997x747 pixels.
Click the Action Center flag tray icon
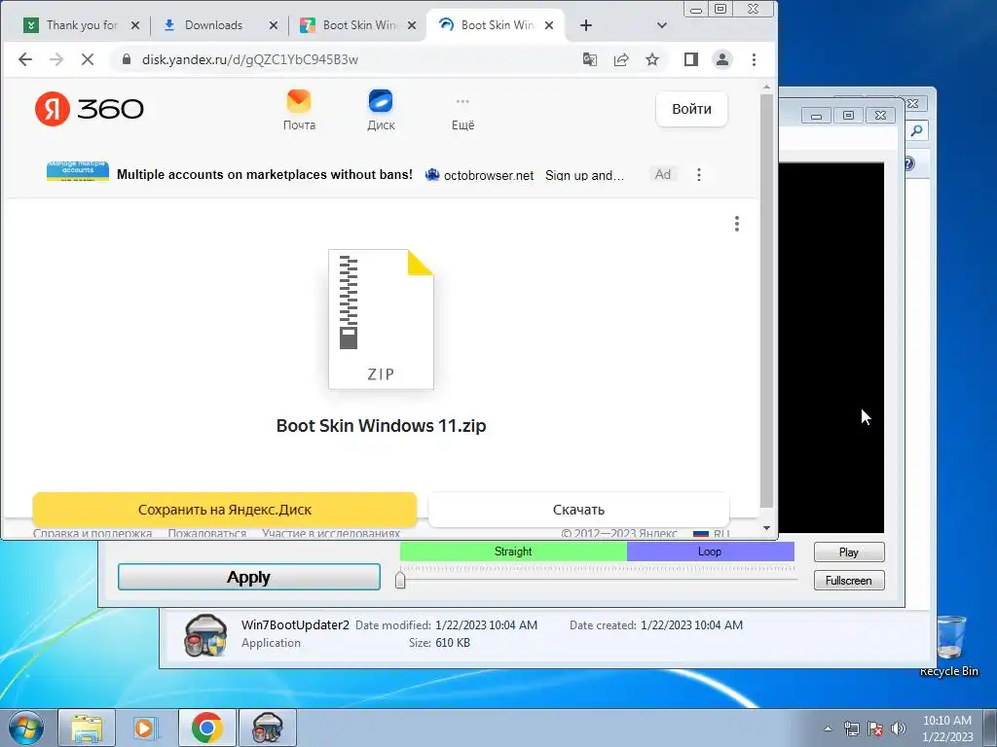875,729
